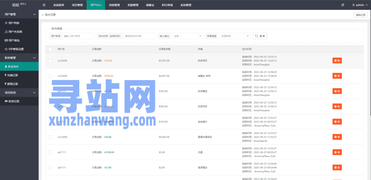Viewport: 371px width, 180px height.
Task: Open the 转入转出 dropdown
Action: pos(187,36)
